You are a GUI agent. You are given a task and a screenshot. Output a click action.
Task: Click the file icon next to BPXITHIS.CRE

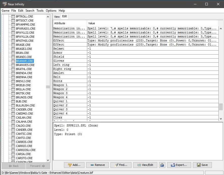(13, 41)
